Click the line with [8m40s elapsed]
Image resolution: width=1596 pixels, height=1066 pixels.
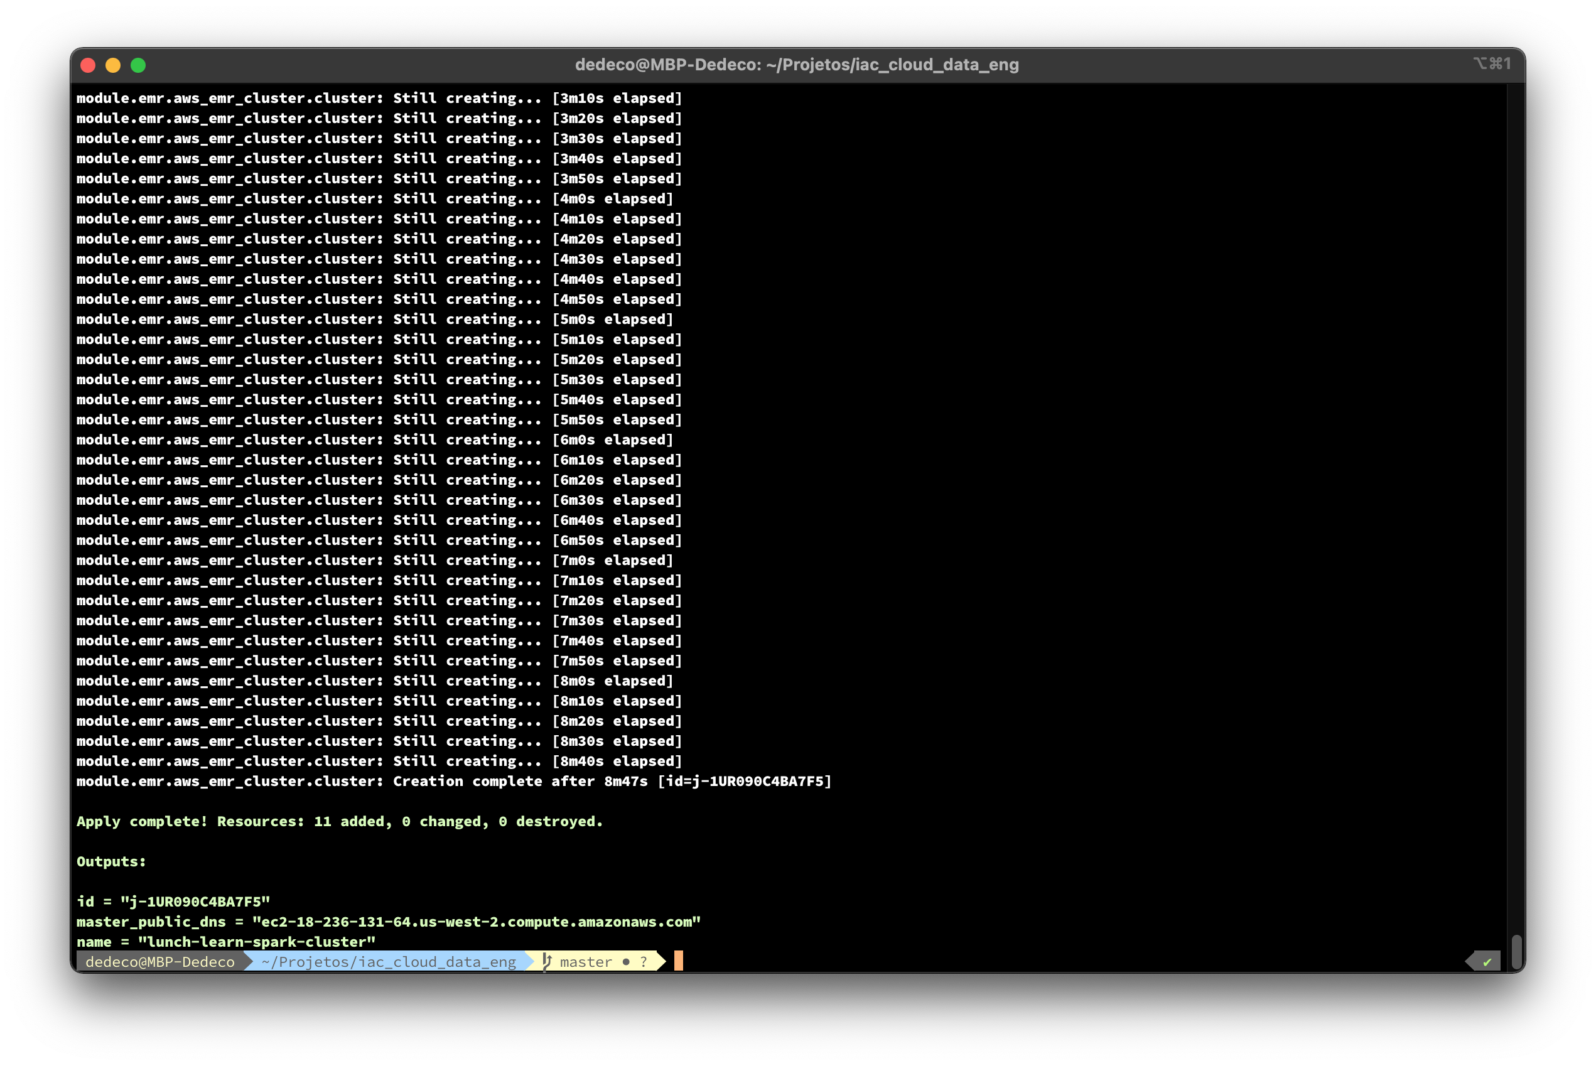point(379,761)
